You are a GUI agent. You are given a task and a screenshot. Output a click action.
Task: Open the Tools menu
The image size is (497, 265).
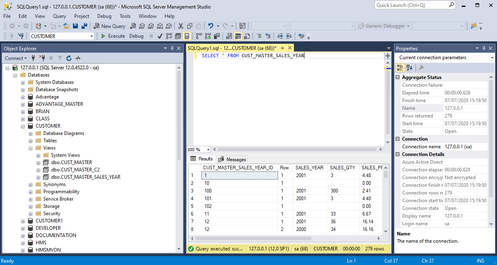point(125,16)
